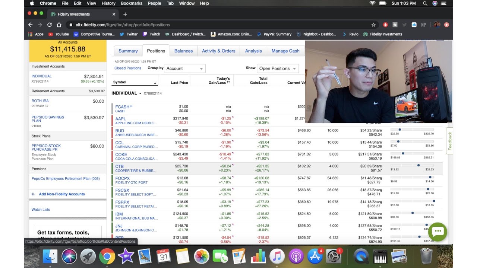This screenshot has height=268, width=477.
Task: Click the CCL current value $157.40
Action: tap(304, 143)
